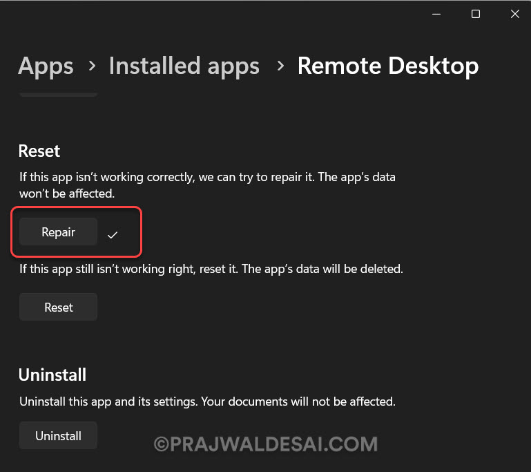
Task: Click chevron before Remote Desktop
Action: [280, 66]
